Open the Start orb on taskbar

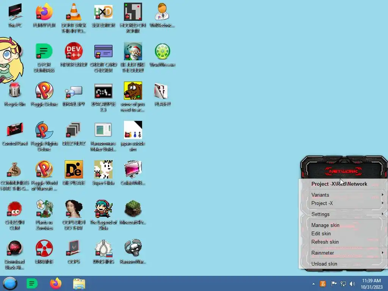(10, 283)
